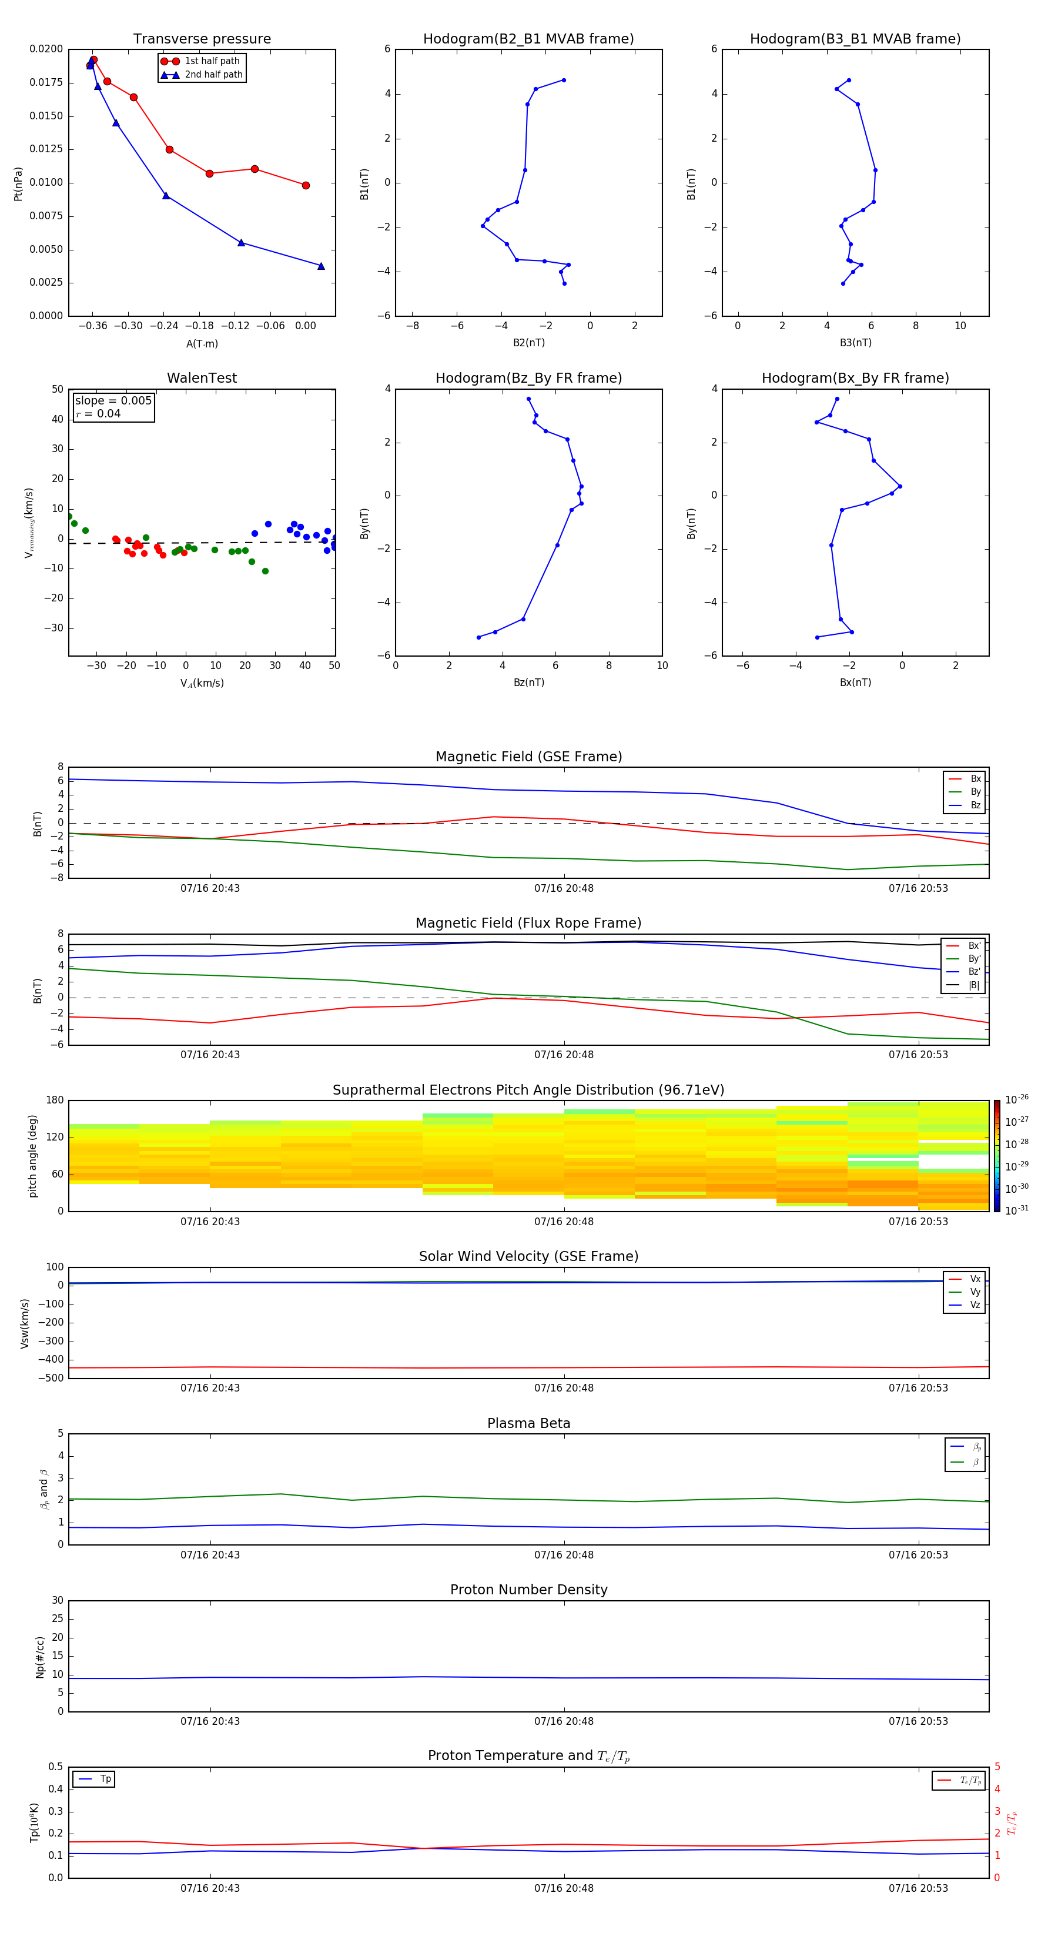Click the "slope = 0.005" annotation
The height and width of the screenshot is (1940, 1058).
tap(113, 401)
